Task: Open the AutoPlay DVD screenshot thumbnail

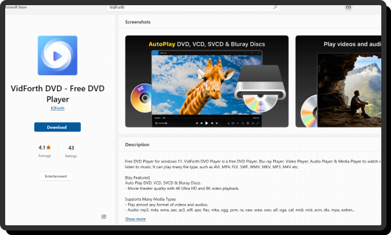Action: [207, 82]
